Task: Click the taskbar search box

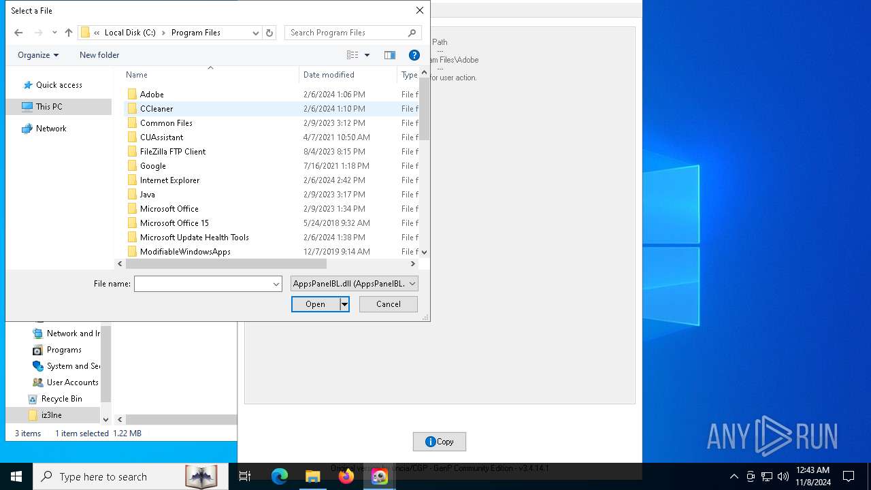Action: [x=131, y=476]
